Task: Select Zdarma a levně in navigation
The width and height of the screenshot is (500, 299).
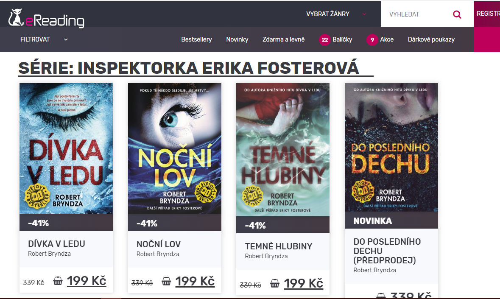Action: click(x=283, y=39)
